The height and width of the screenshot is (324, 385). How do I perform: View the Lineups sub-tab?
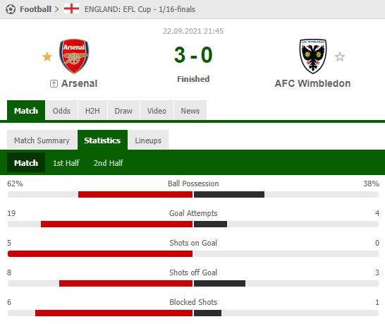tap(148, 140)
